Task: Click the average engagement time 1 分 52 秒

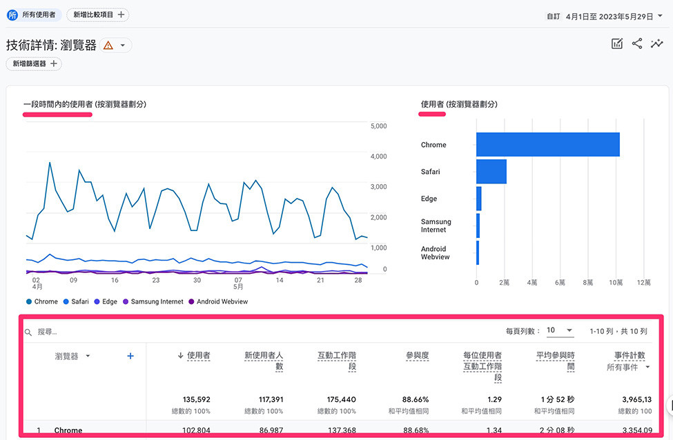Action: coord(558,399)
